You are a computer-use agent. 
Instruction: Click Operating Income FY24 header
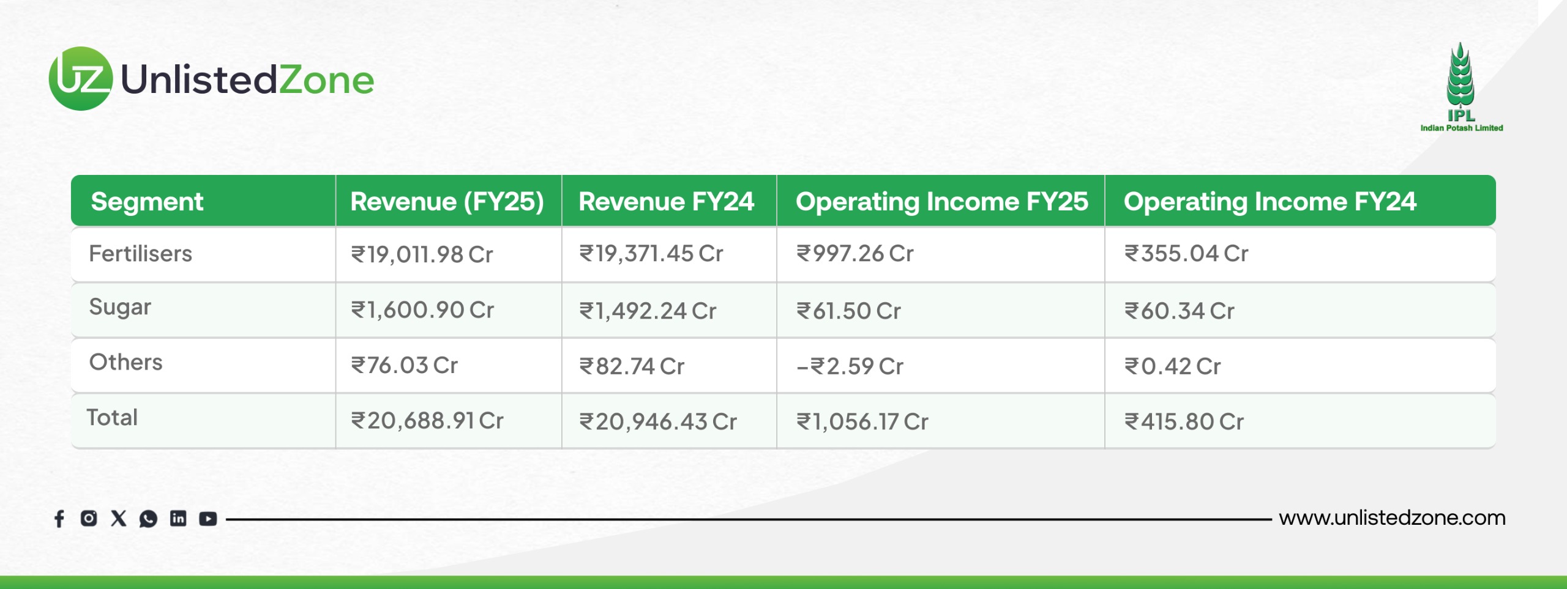pyautogui.click(x=1270, y=202)
